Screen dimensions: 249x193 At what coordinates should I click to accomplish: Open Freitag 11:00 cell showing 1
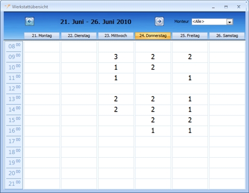point(190,78)
